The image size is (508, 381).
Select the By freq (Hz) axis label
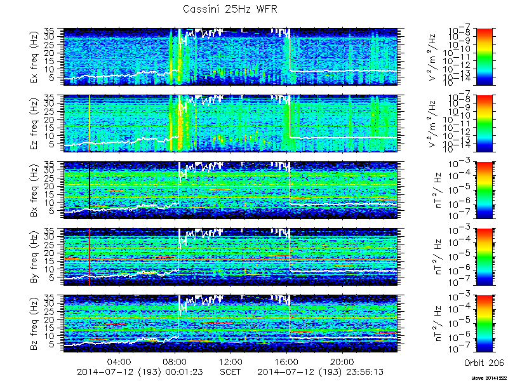pyautogui.click(x=34, y=257)
